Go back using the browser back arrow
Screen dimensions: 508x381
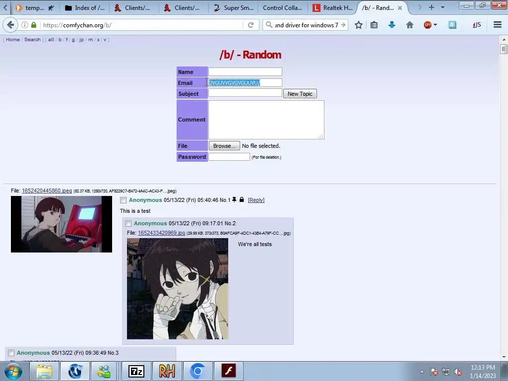coord(10,25)
